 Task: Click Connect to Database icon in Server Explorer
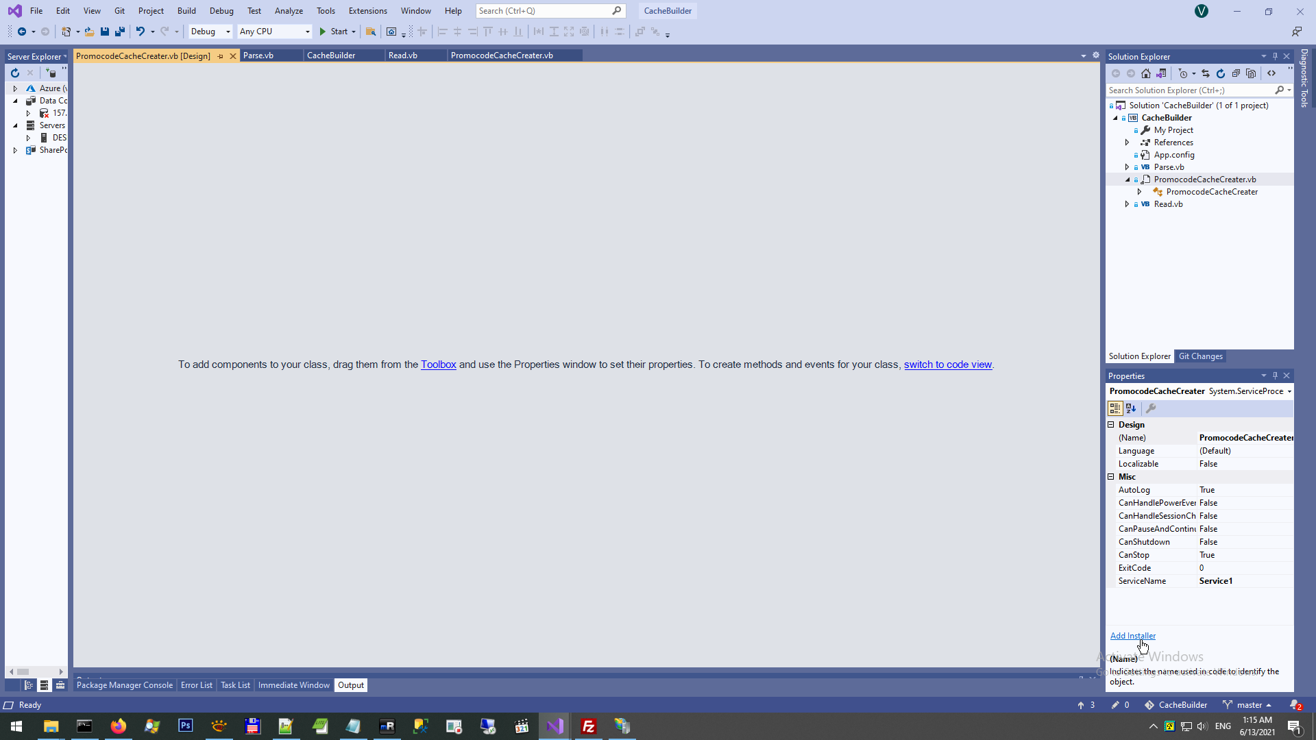[x=51, y=73]
